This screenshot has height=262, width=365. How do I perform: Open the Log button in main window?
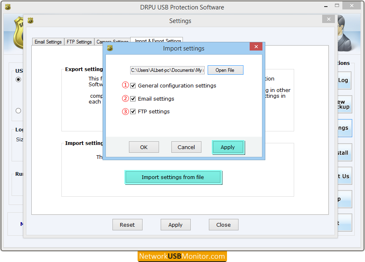click(x=344, y=80)
